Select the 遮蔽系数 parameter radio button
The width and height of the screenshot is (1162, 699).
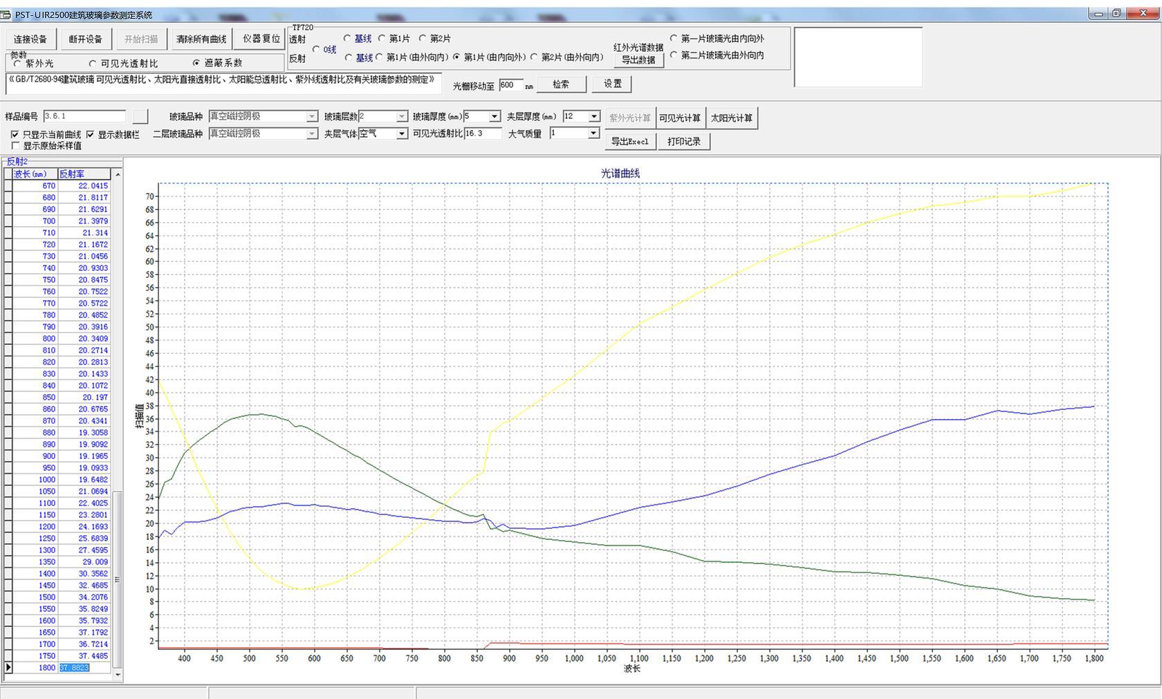click(196, 63)
